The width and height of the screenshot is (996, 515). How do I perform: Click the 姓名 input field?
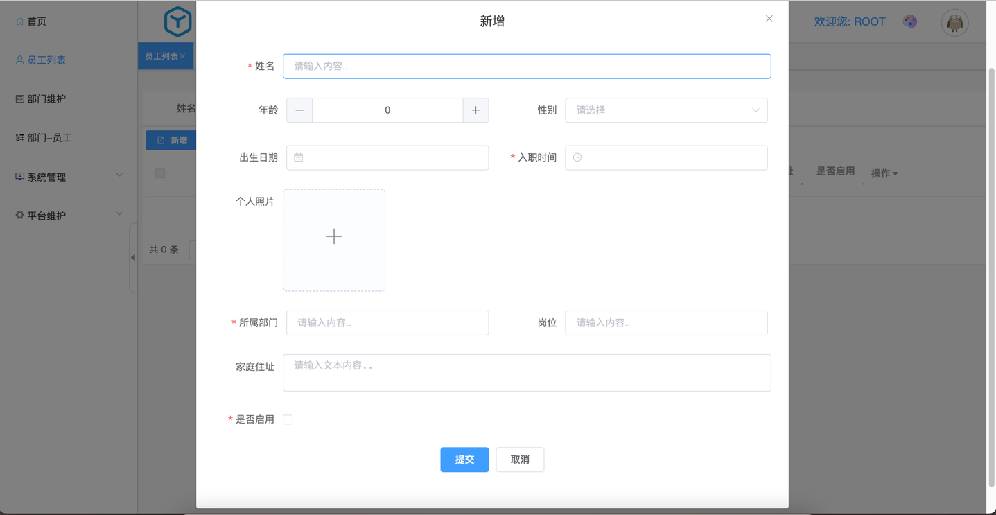point(527,67)
